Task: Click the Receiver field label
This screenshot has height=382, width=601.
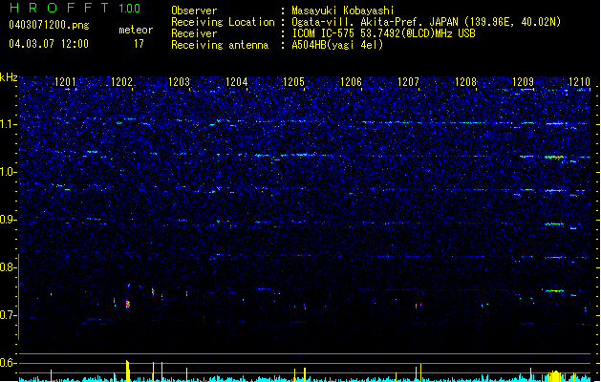Action: (194, 33)
